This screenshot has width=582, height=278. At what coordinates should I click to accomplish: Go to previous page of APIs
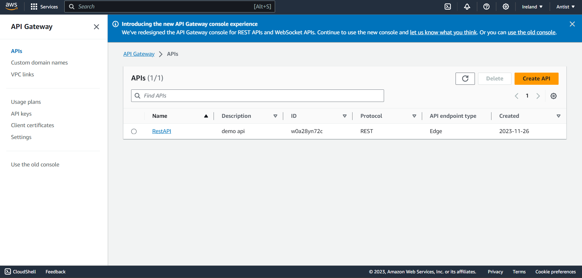coord(516,96)
